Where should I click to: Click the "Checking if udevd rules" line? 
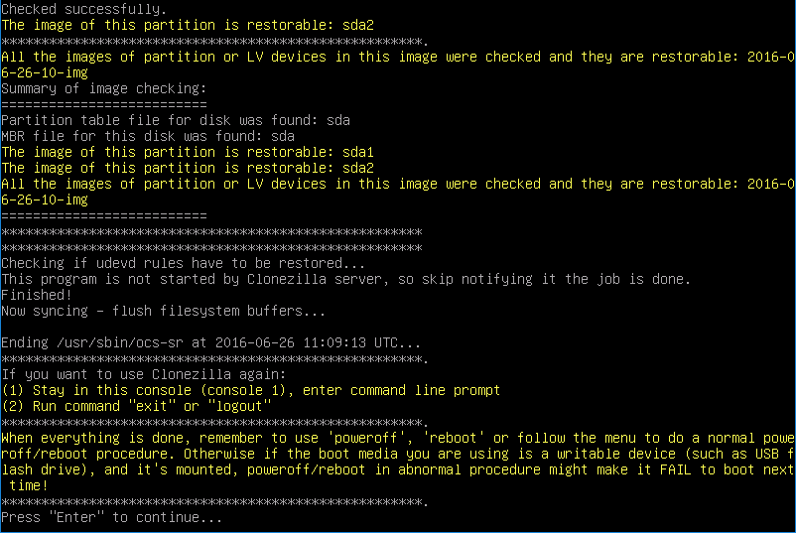[183, 263]
